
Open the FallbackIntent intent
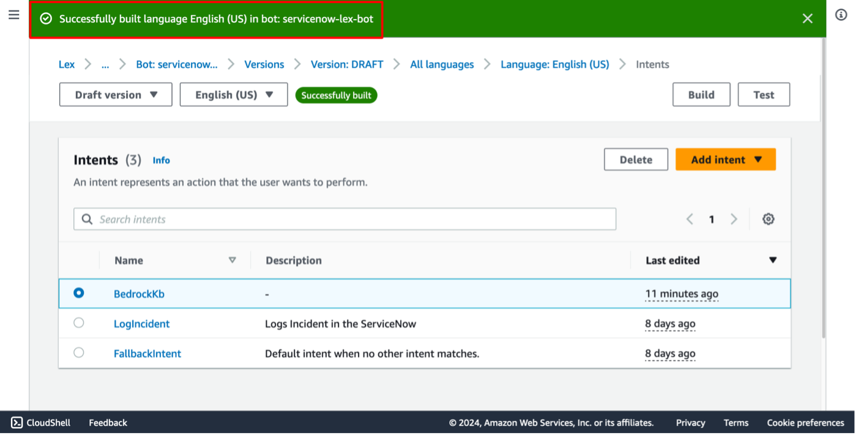pos(147,354)
